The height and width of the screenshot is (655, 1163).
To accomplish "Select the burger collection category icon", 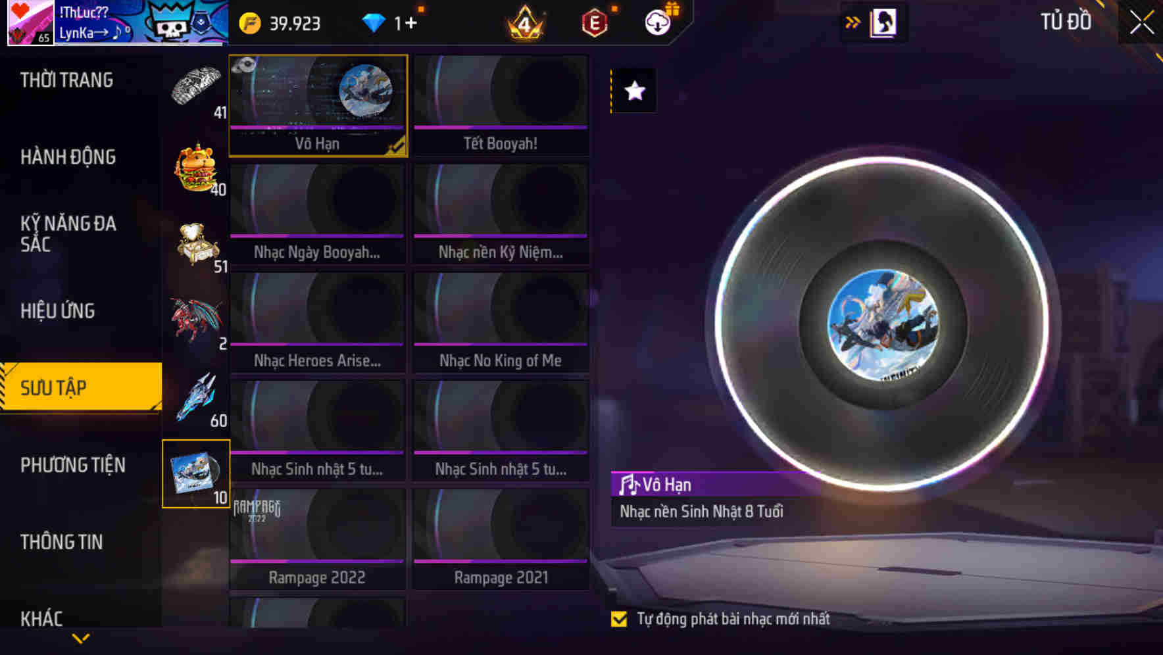I will 197,168.
